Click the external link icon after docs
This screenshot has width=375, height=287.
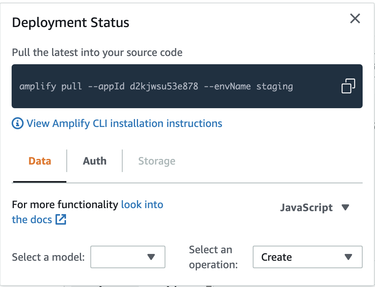tap(61, 219)
